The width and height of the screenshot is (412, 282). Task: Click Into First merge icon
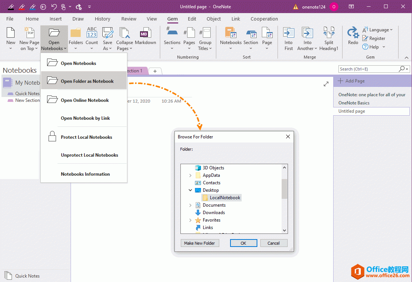(x=288, y=34)
